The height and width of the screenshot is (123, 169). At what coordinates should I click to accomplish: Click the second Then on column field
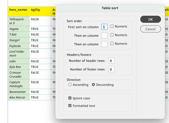point(104,44)
